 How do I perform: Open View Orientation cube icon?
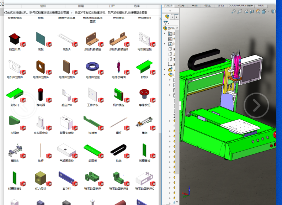264,11
